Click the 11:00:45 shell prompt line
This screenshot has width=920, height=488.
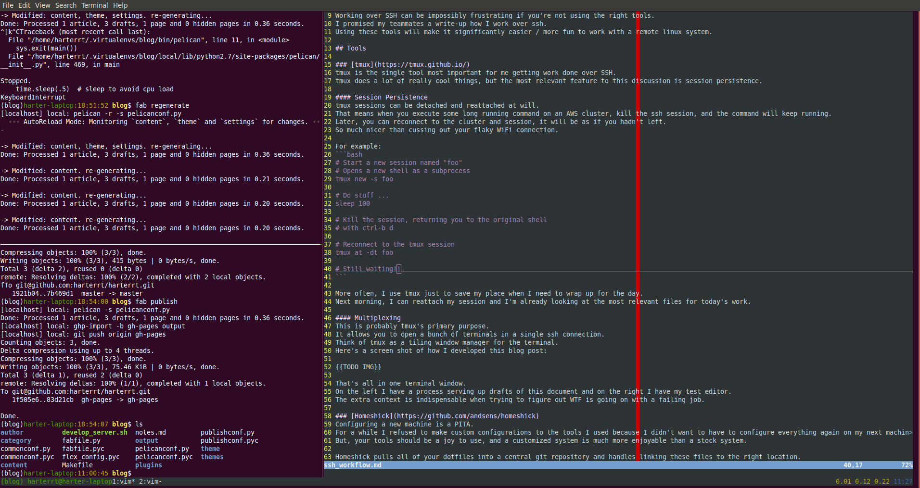[x=66, y=473]
